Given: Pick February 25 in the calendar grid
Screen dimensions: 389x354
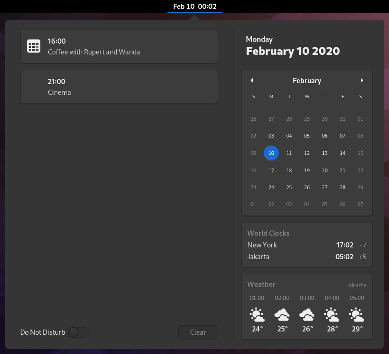Looking at the screenshot, I should [289, 187].
